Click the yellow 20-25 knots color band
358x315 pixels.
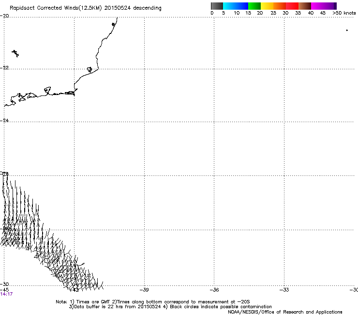coord(267,6)
